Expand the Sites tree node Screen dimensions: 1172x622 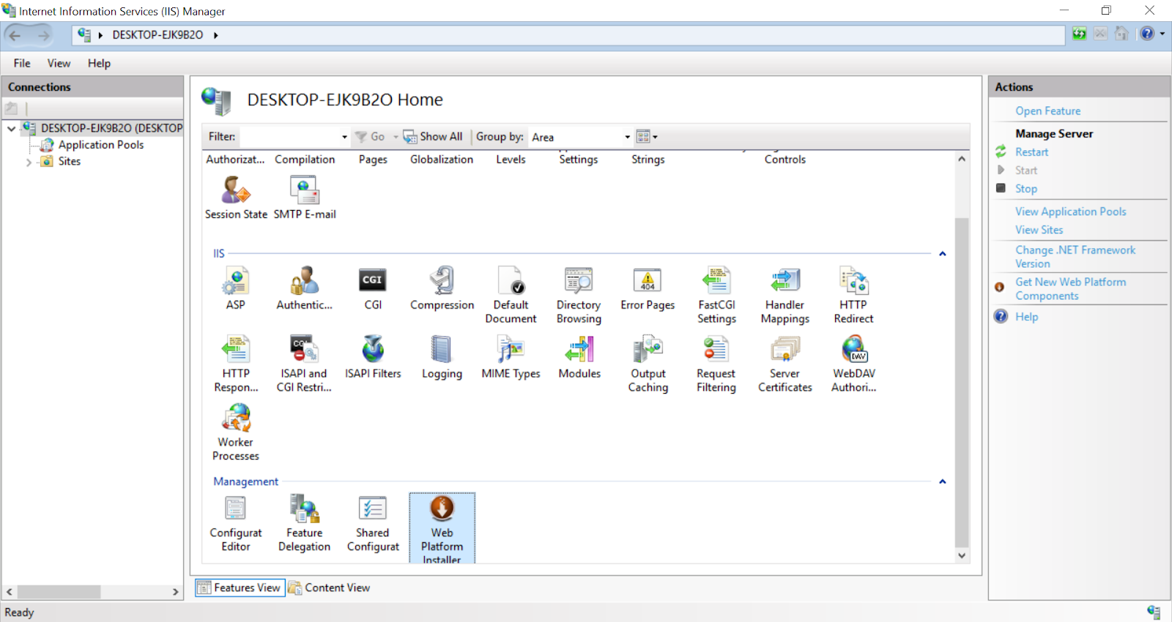pos(29,162)
